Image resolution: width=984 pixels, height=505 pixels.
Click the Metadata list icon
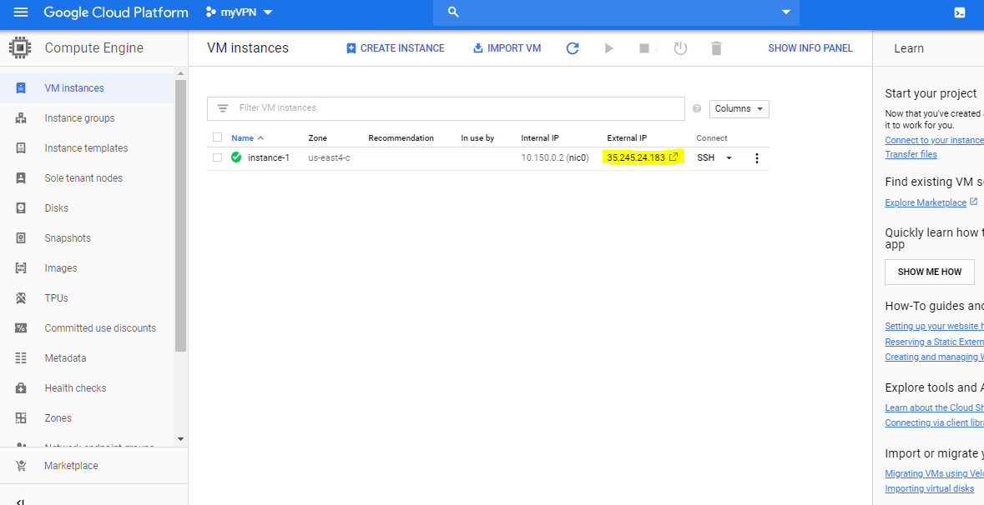coord(21,358)
